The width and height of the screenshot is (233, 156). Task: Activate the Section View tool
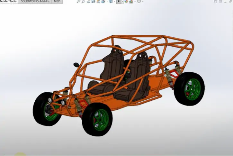[x=93, y=2]
